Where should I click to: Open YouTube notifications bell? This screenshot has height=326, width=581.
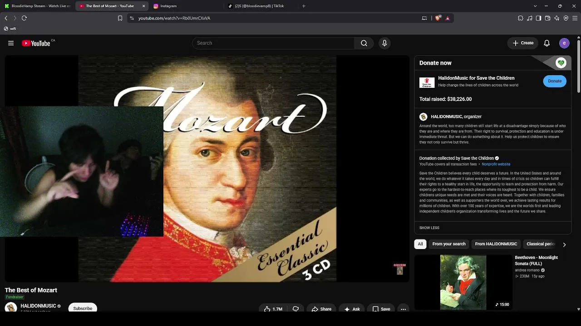pos(547,43)
